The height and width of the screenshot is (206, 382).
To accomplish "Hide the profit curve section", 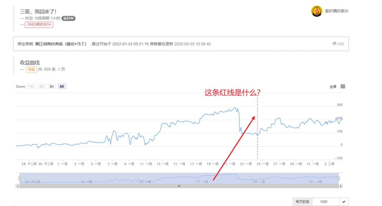I will coord(31,70).
